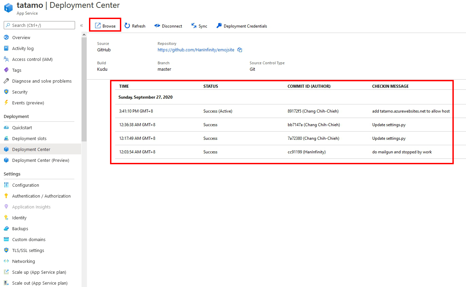Open Access control (IAM)
Image resolution: width=466 pixels, height=287 pixels.
coord(32,59)
